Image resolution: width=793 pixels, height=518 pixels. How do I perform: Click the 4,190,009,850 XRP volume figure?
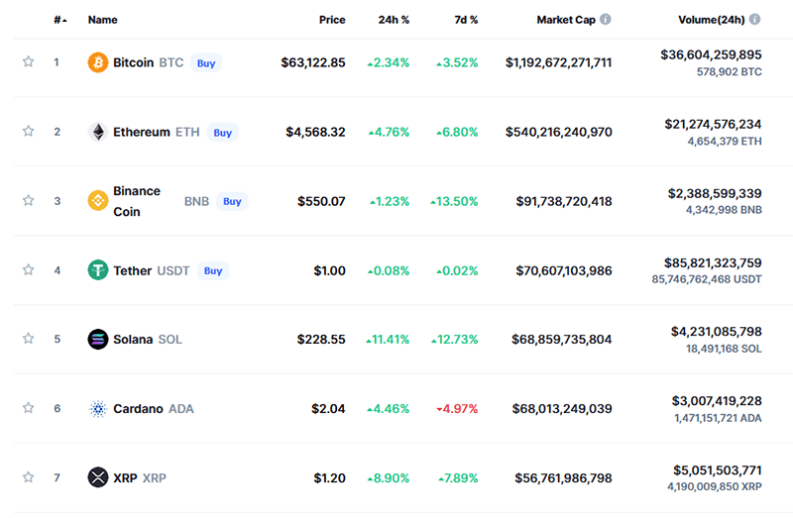715,486
